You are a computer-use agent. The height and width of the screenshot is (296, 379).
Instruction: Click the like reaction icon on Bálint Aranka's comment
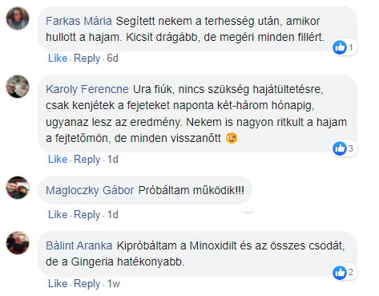[340, 273]
